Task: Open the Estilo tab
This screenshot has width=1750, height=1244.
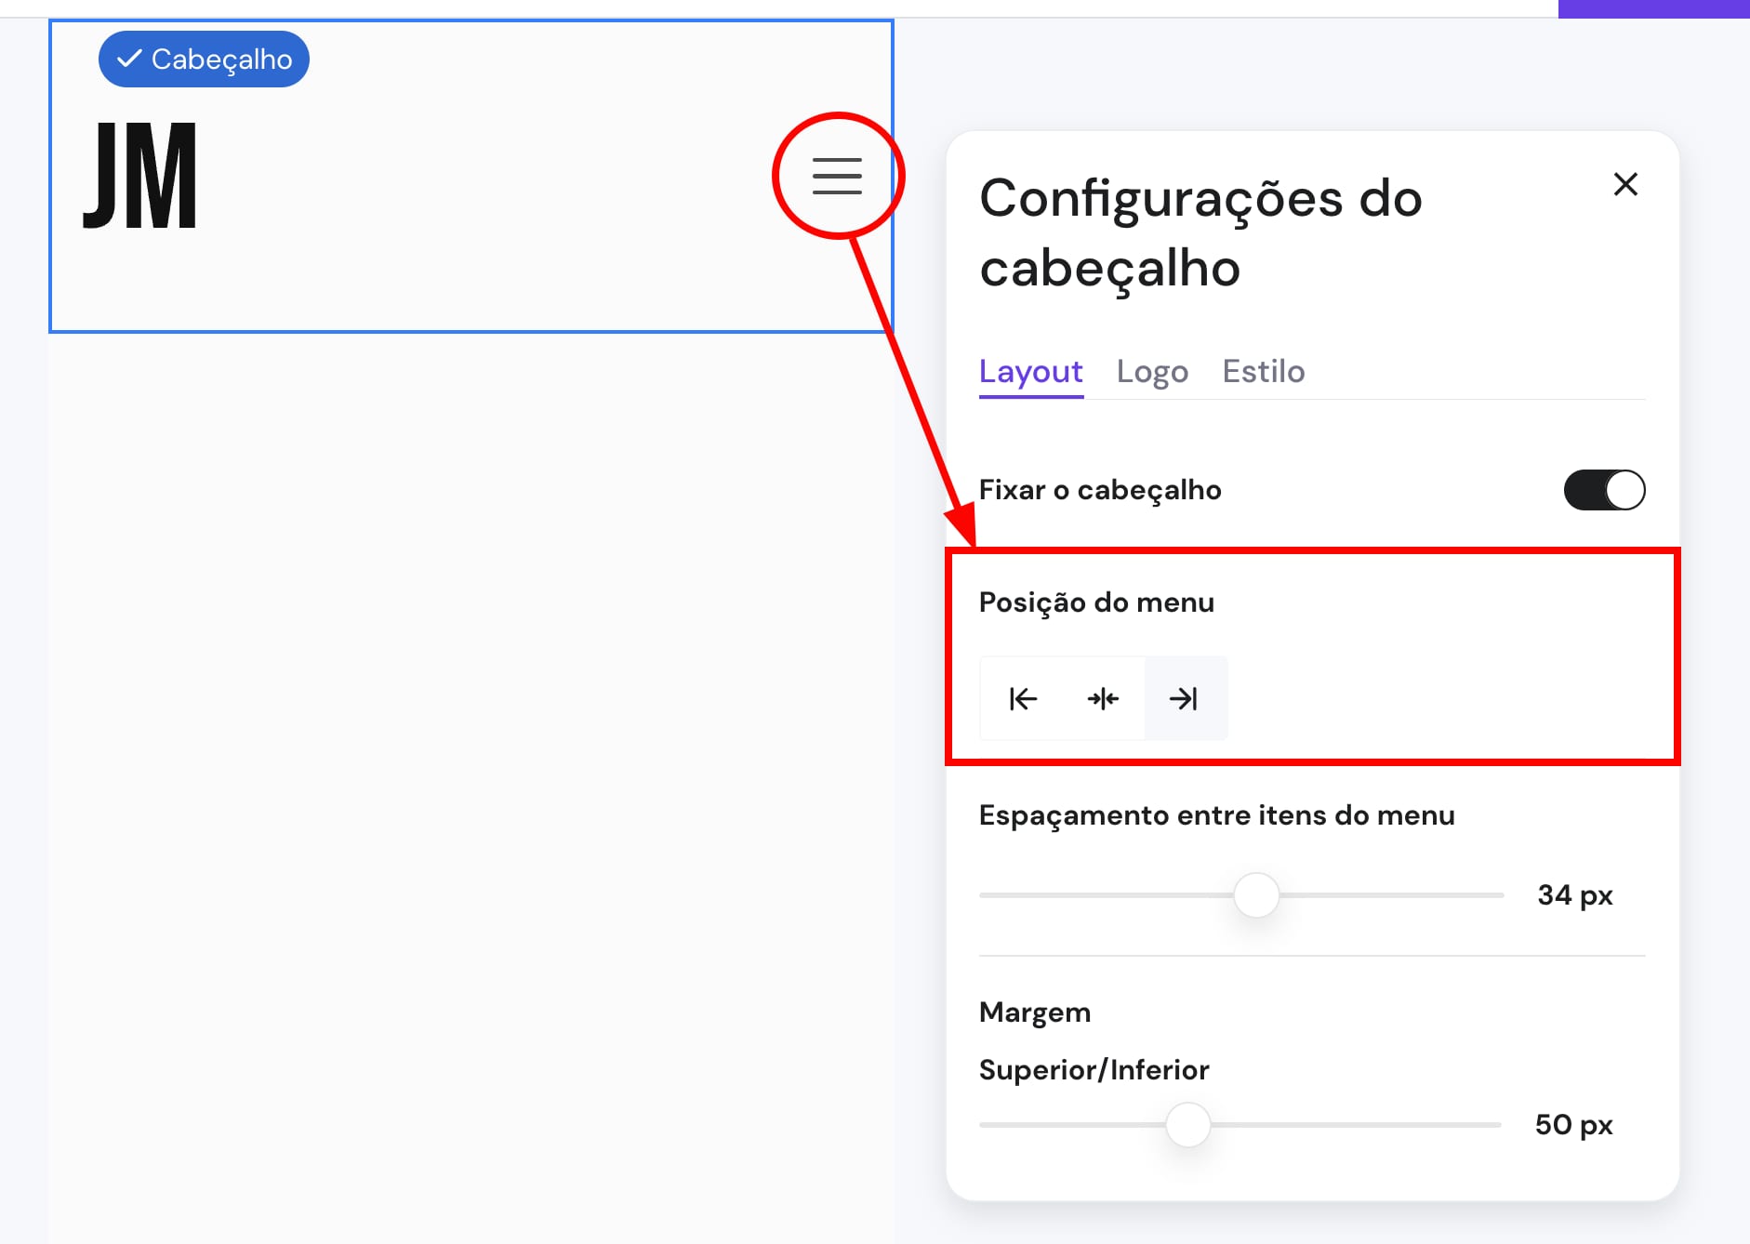Action: pos(1263,371)
